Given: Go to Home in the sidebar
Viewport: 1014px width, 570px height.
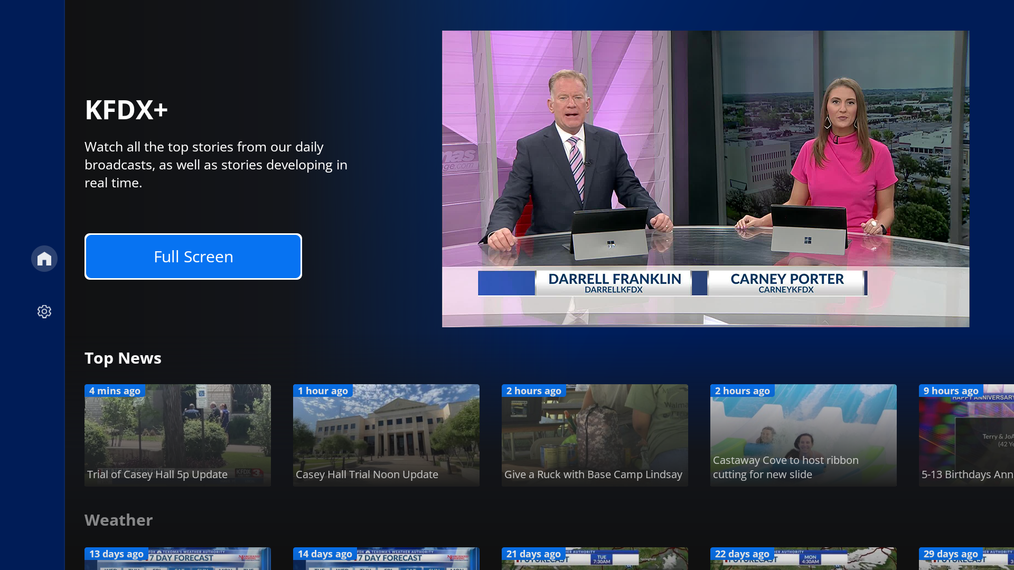Looking at the screenshot, I should [x=44, y=259].
